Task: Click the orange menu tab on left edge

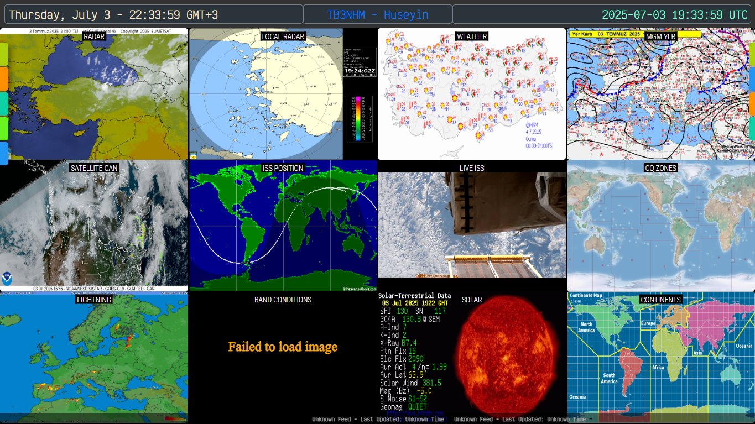Action: 4,79
